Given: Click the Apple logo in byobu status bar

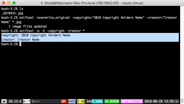Looking at the screenshot, I should pyautogui.click(x=4, y=101).
